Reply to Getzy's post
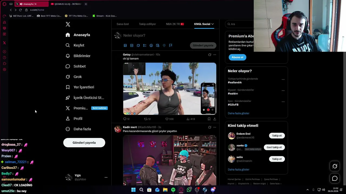Screen dimensions: 346x194 click(x=126, y=119)
